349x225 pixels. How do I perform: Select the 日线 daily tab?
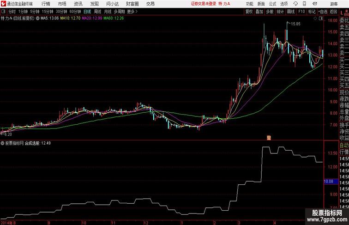click(87, 12)
